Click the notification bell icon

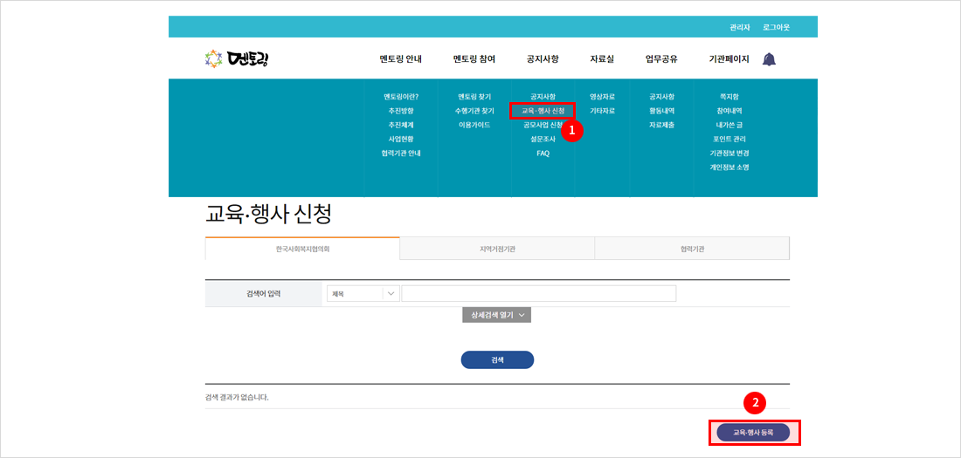(769, 59)
